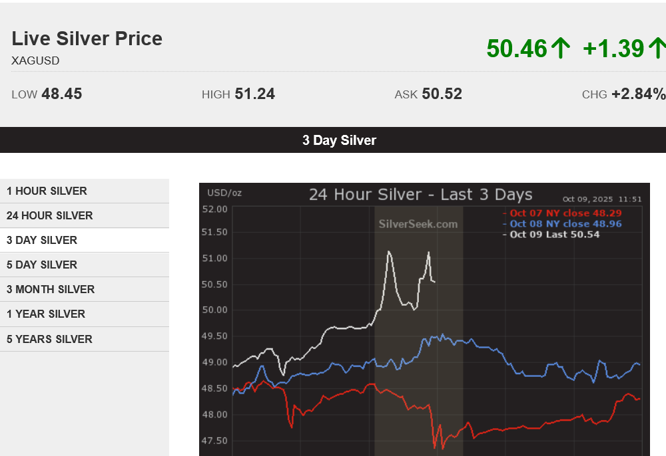
Task: Select the LOW 48.45 value
Action: click(x=61, y=94)
